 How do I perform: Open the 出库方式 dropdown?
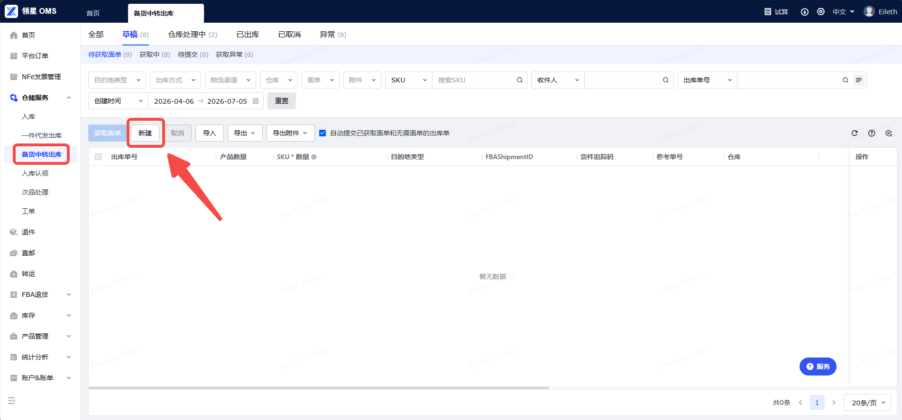pyautogui.click(x=175, y=80)
